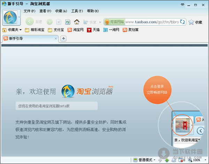Click the star 收藏 favorite button
Image resolution: width=209 pixels, height=164 pixels.
click(x=195, y=22)
